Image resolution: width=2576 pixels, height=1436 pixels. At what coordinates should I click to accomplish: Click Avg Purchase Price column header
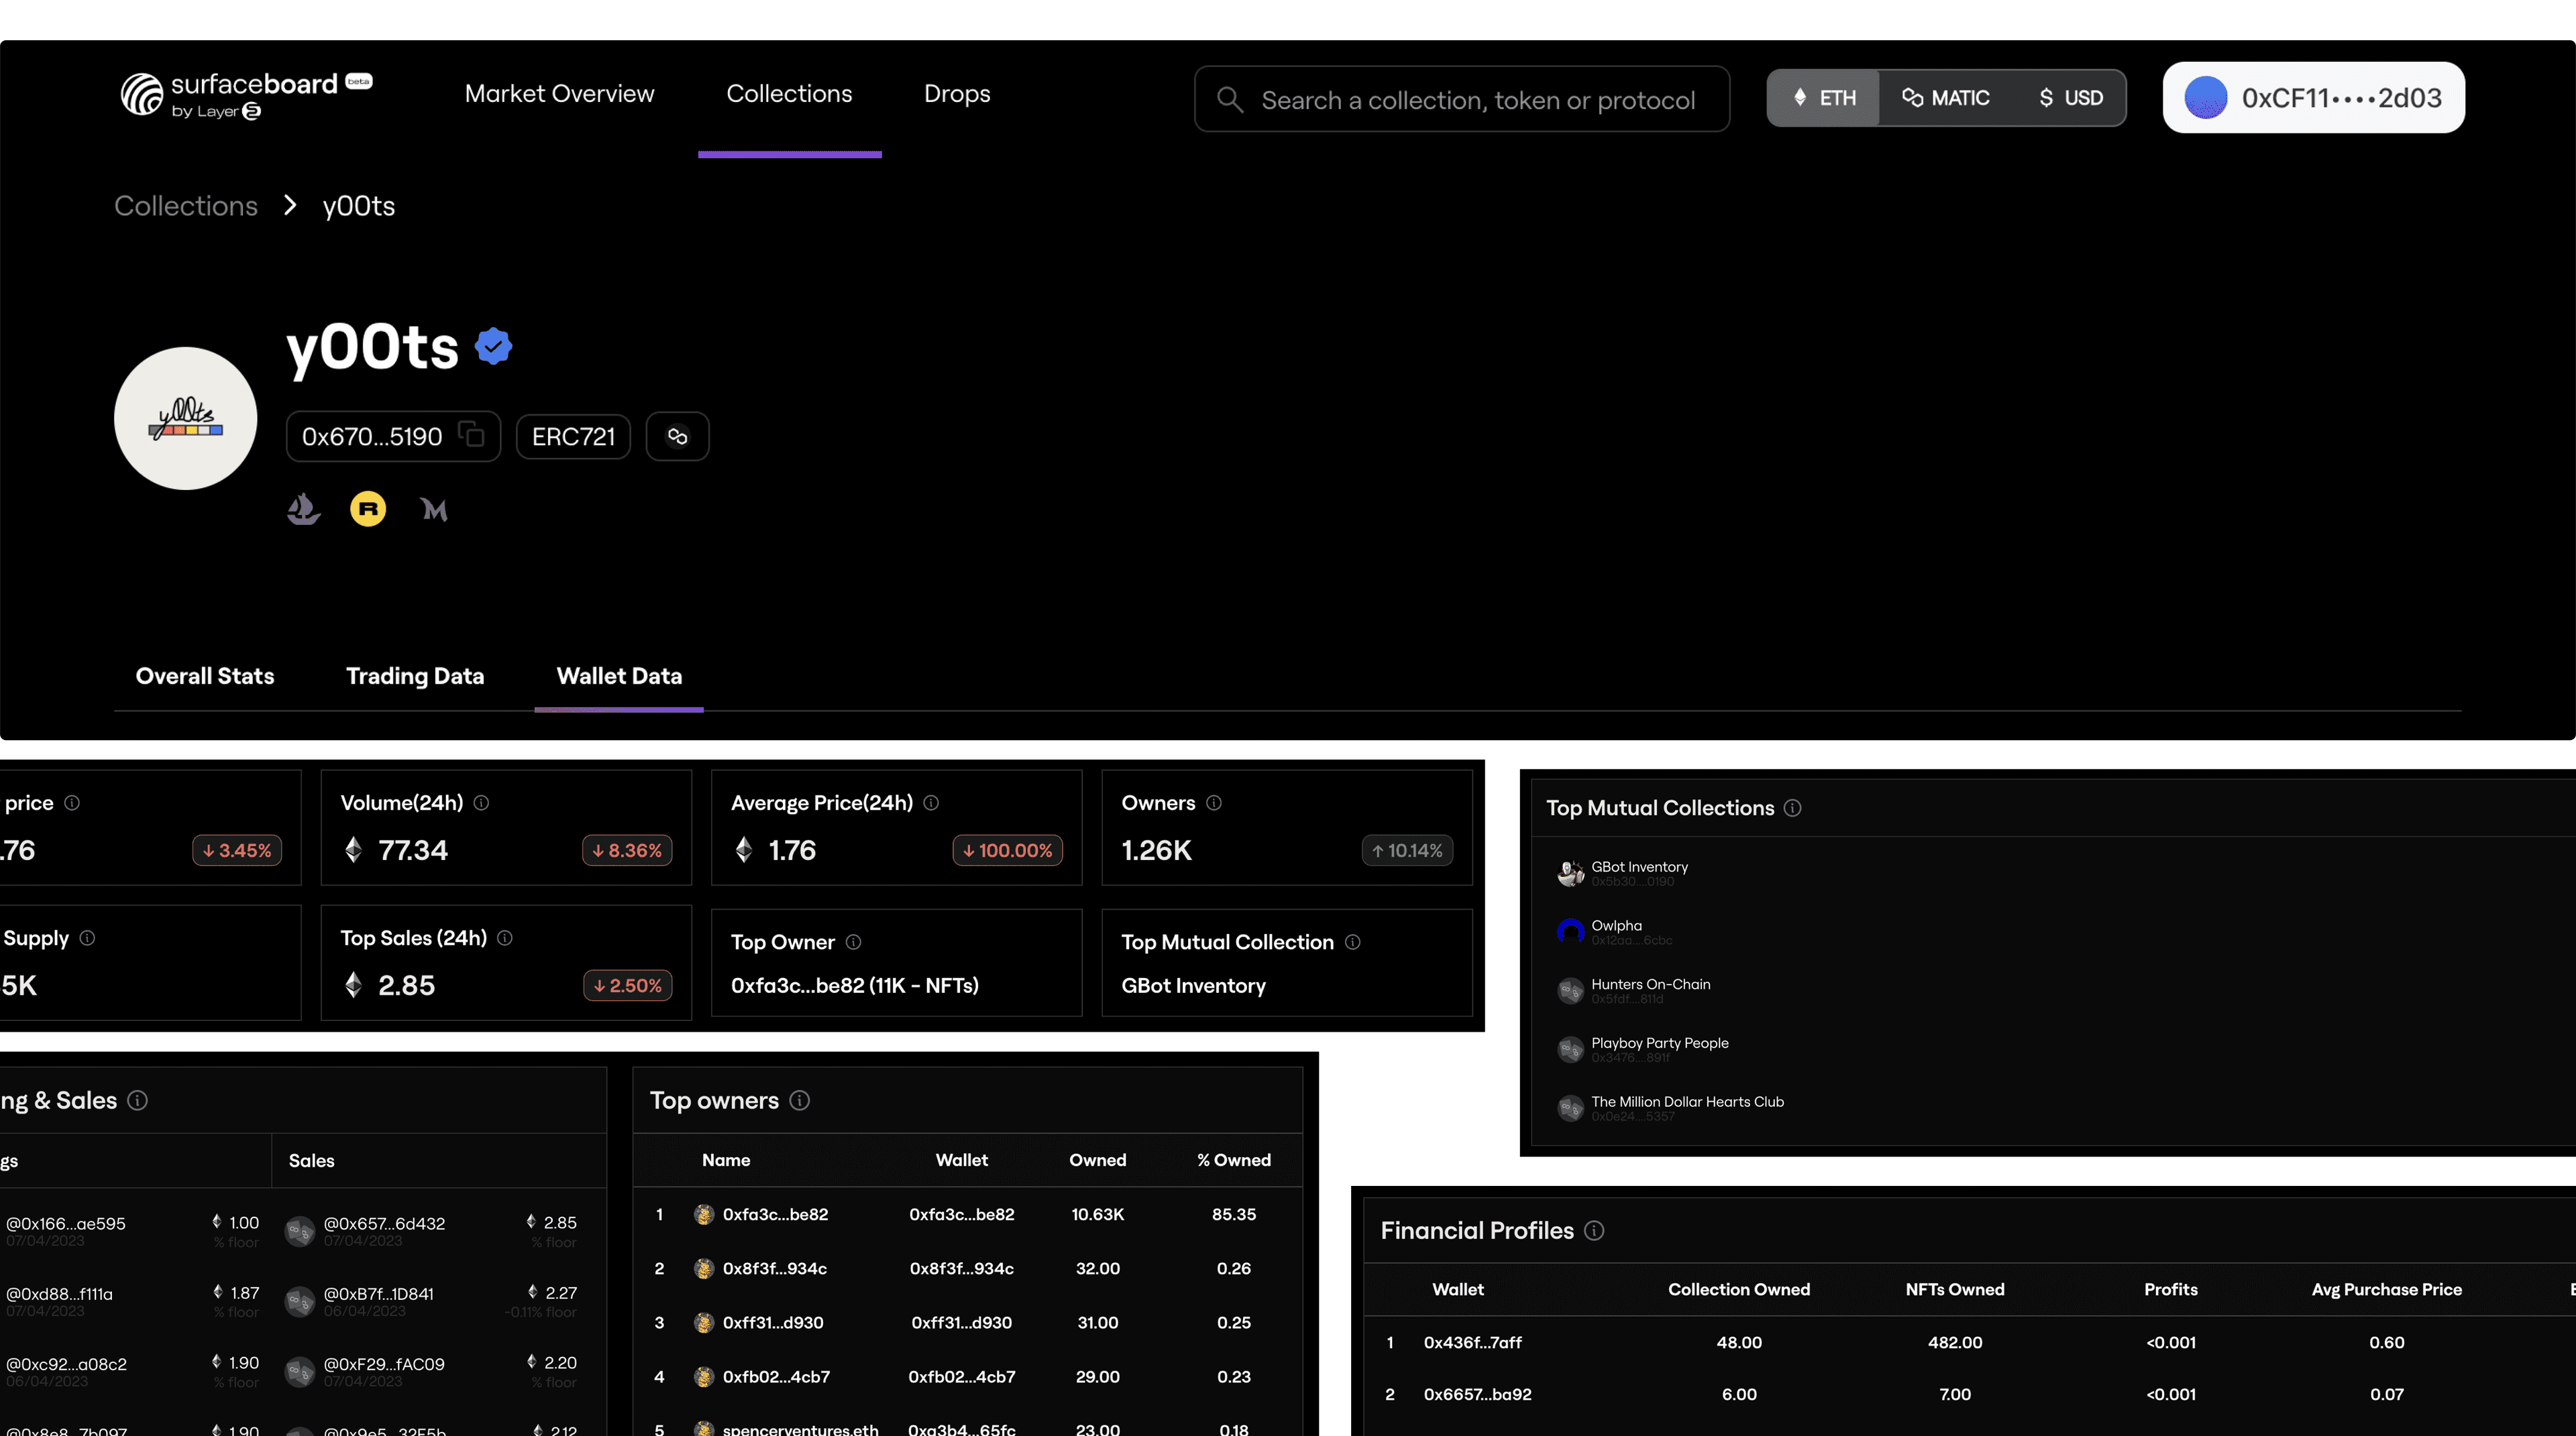coord(2386,1290)
